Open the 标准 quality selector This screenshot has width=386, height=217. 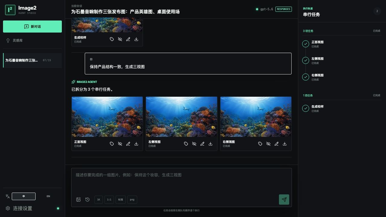pyautogui.click(x=121, y=200)
